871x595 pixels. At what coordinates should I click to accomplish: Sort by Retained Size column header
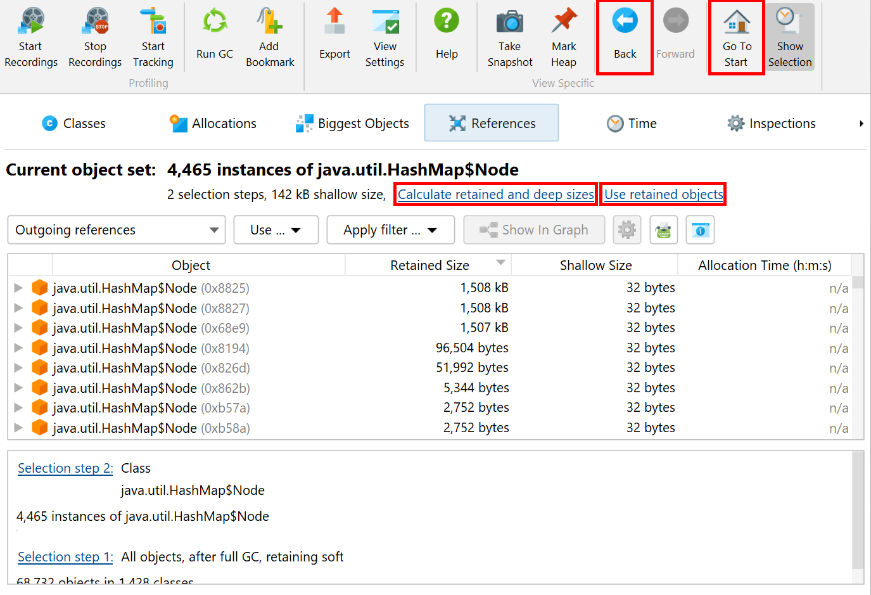point(429,266)
